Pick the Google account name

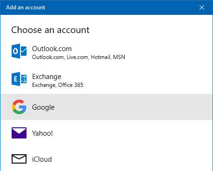pos(43,107)
